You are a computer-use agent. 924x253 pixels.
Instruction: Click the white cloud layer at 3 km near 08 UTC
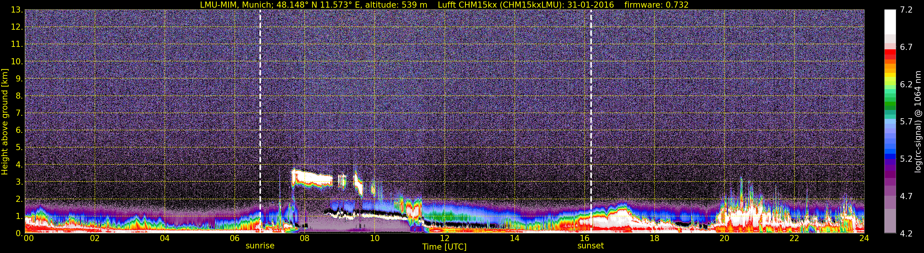click(312, 178)
